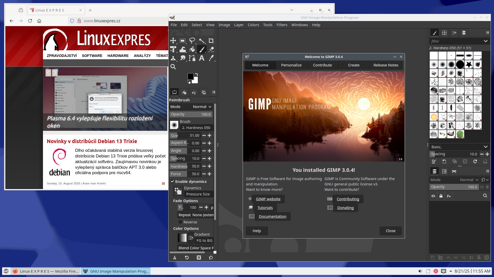
Task: Expand the brush filter dropdown arrow
Action: (486, 41)
